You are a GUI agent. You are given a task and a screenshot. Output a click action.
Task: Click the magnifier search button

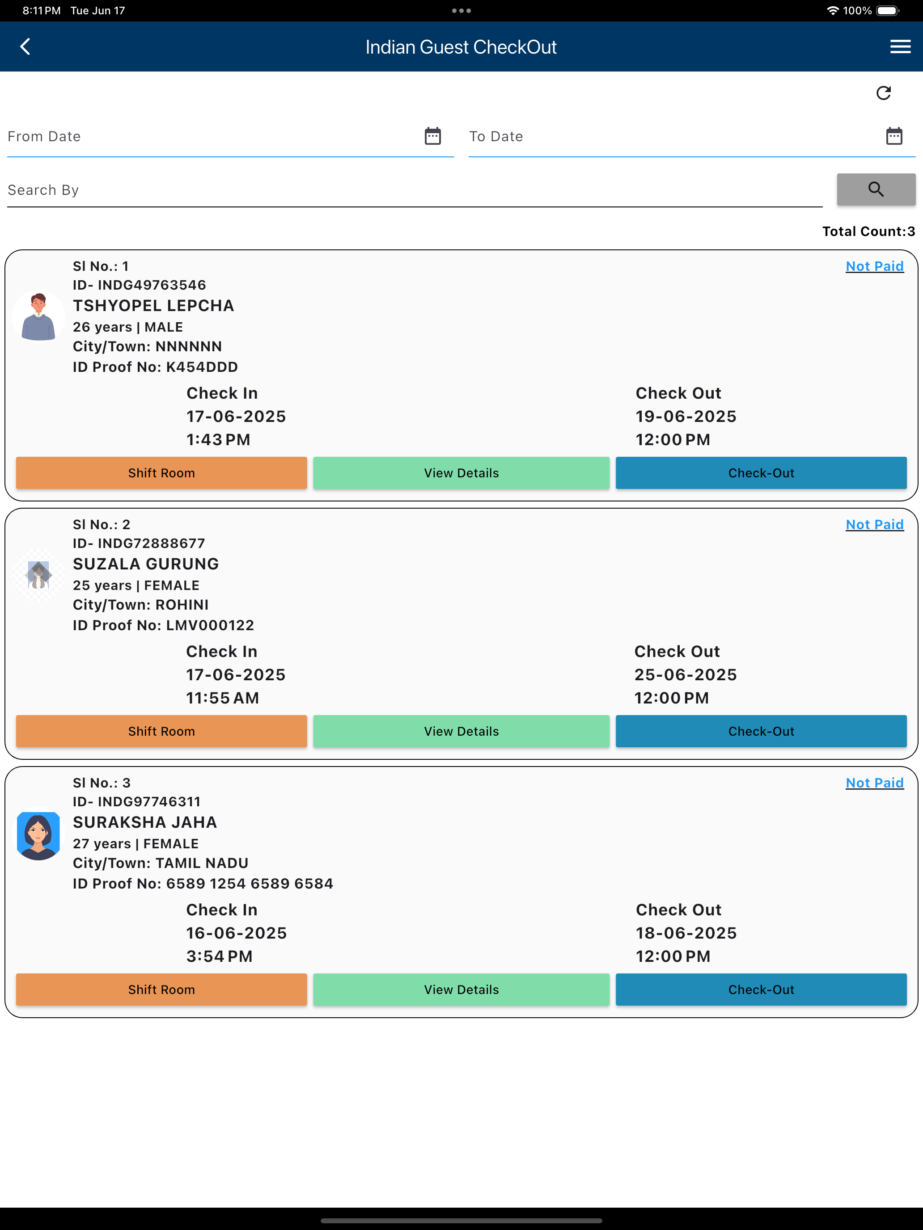click(876, 190)
